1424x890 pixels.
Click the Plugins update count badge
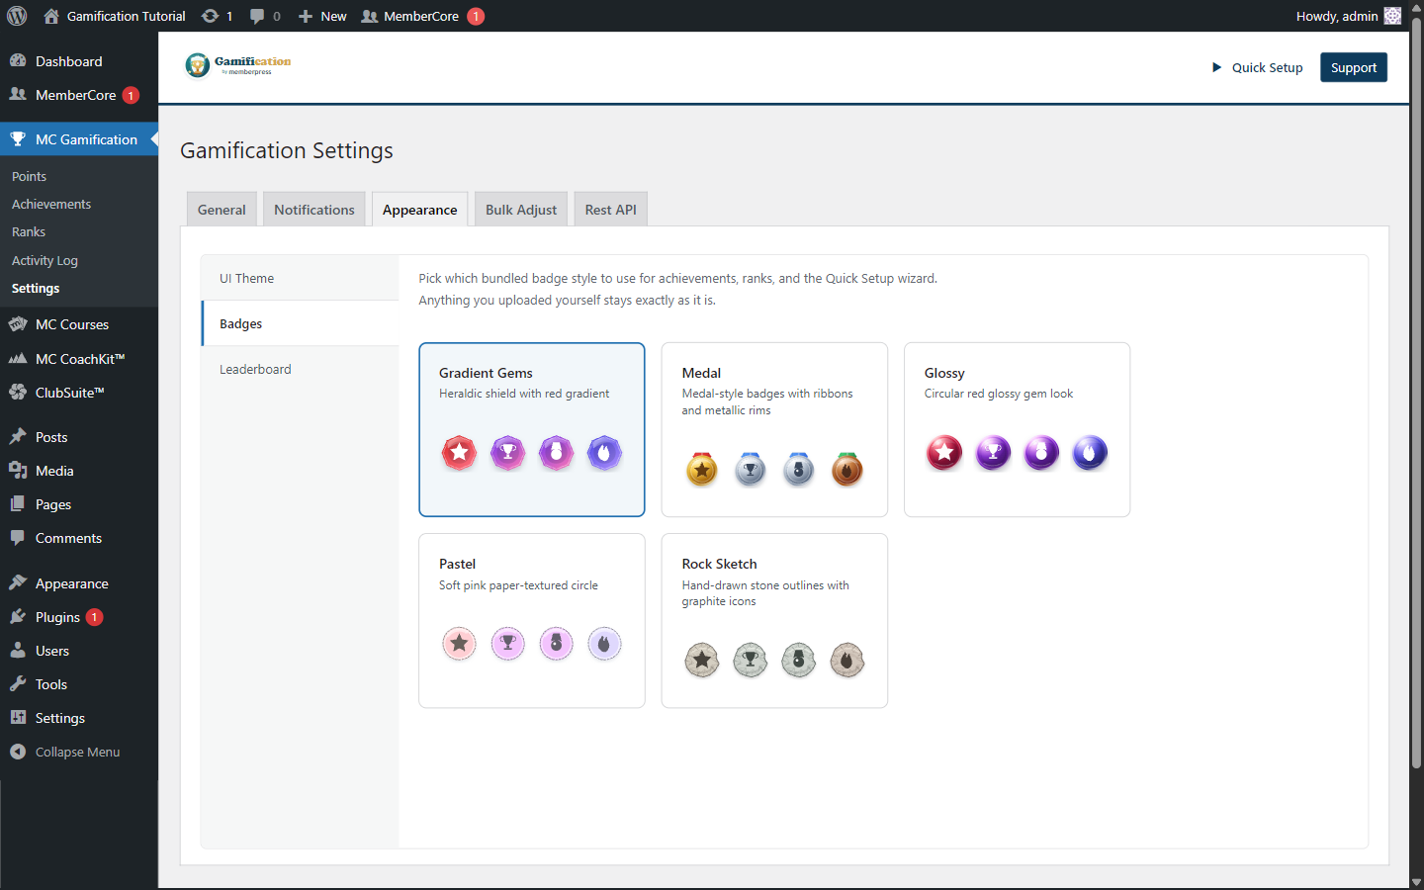pos(94,617)
